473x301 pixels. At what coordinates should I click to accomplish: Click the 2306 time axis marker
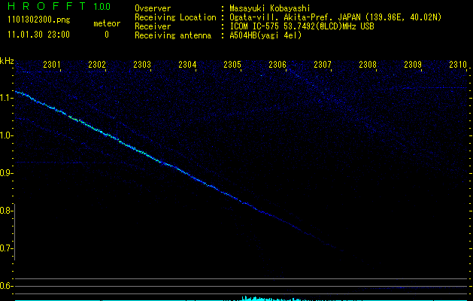pos(277,64)
